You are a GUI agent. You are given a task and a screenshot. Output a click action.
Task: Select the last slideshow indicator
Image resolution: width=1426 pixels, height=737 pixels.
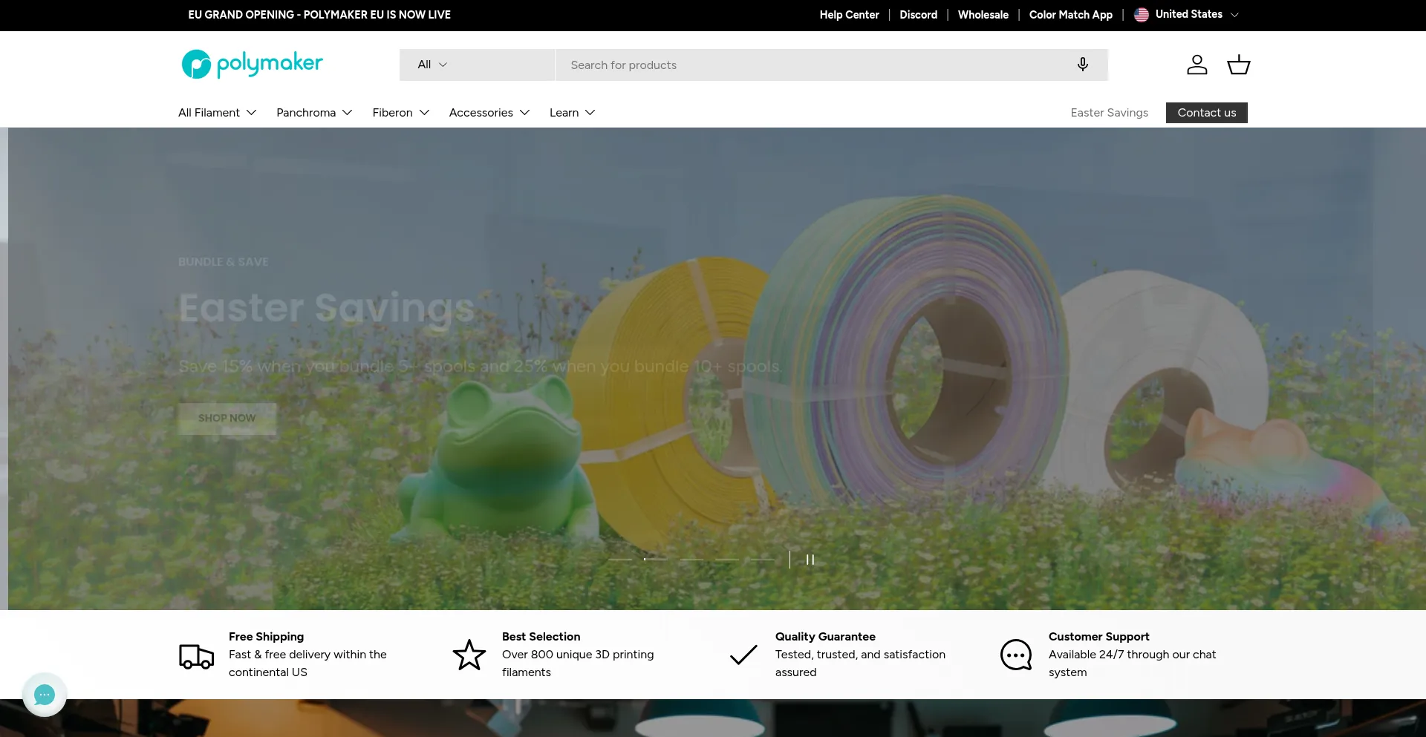(763, 560)
